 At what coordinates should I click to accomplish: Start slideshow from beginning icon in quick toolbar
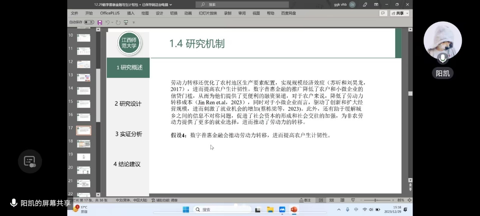(x=126, y=22)
